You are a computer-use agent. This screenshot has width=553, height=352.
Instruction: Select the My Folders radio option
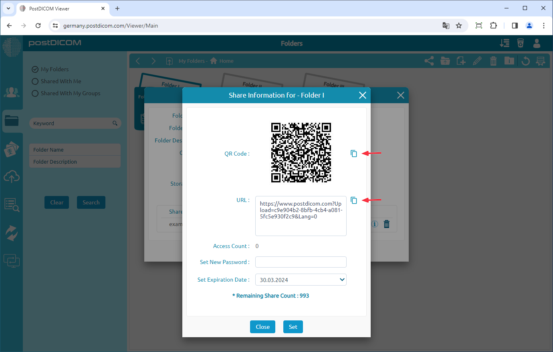pyautogui.click(x=35, y=69)
